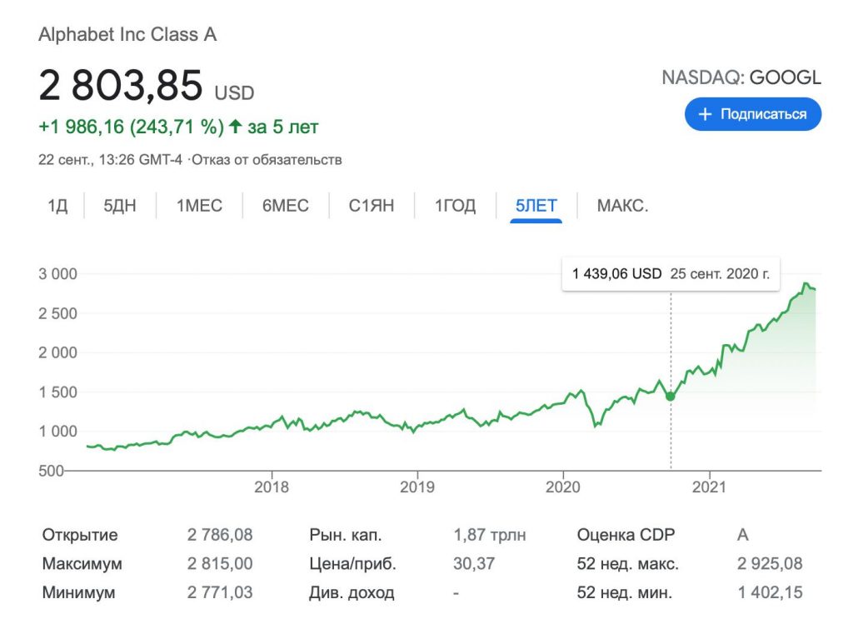
Task: Click the 3 000 label on the price axis
Action: (57, 274)
